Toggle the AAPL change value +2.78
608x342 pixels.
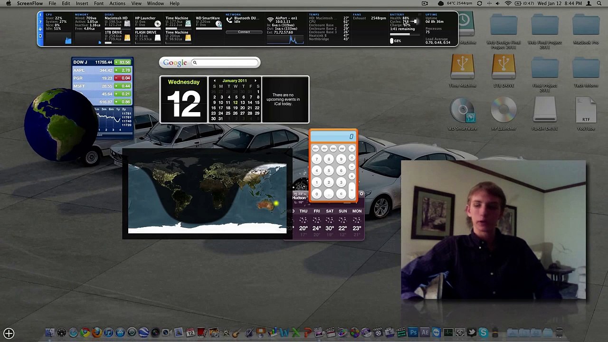[123, 70]
